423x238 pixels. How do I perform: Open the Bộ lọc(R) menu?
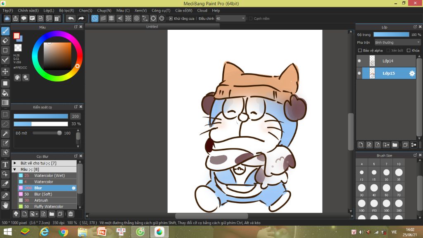pos(67,10)
